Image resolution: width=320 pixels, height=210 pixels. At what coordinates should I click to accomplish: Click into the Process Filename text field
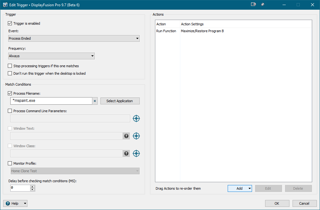click(51, 101)
